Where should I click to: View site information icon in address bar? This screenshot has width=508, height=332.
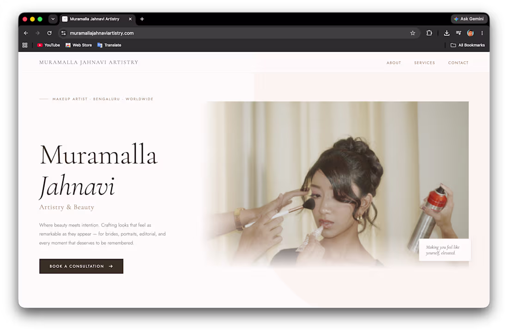click(64, 33)
